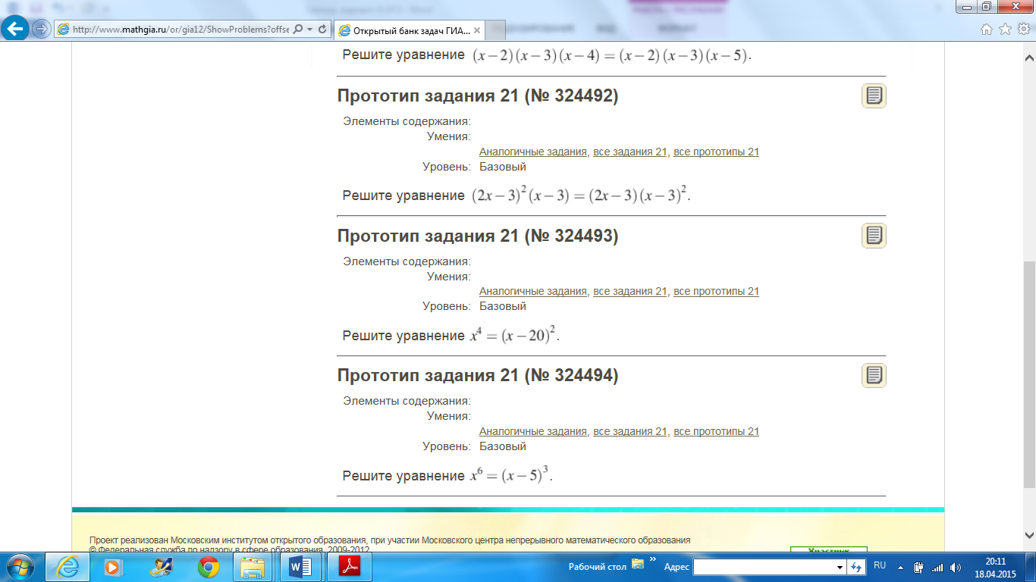Screen dimensions: 1036x582
Task: Refresh the page with the reload icon
Action: point(322,30)
